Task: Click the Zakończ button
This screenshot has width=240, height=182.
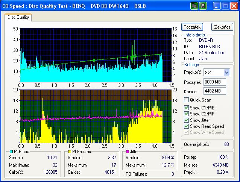Action: click(x=222, y=27)
